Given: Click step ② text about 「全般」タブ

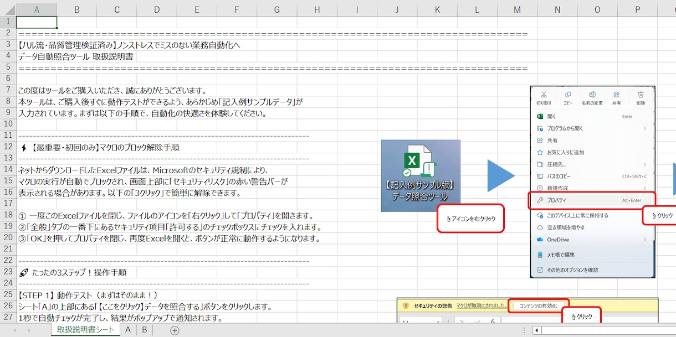Looking at the screenshot, I should [x=170, y=227].
